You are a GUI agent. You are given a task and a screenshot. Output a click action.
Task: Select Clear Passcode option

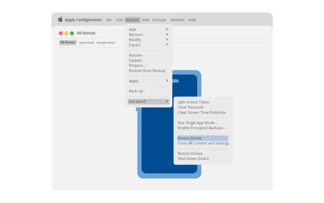coord(190,107)
